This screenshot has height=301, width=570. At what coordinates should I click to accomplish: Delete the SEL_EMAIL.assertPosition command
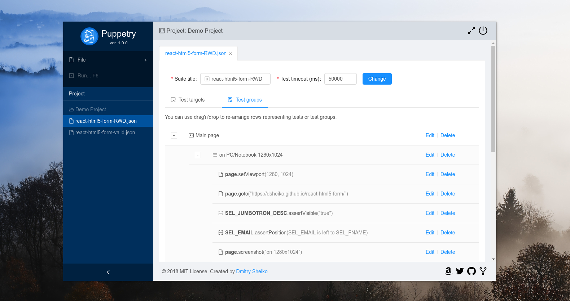[448, 233]
